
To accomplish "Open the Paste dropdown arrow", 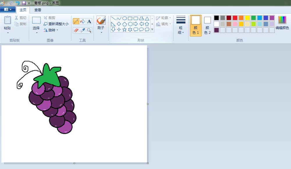I will click(x=8, y=33).
